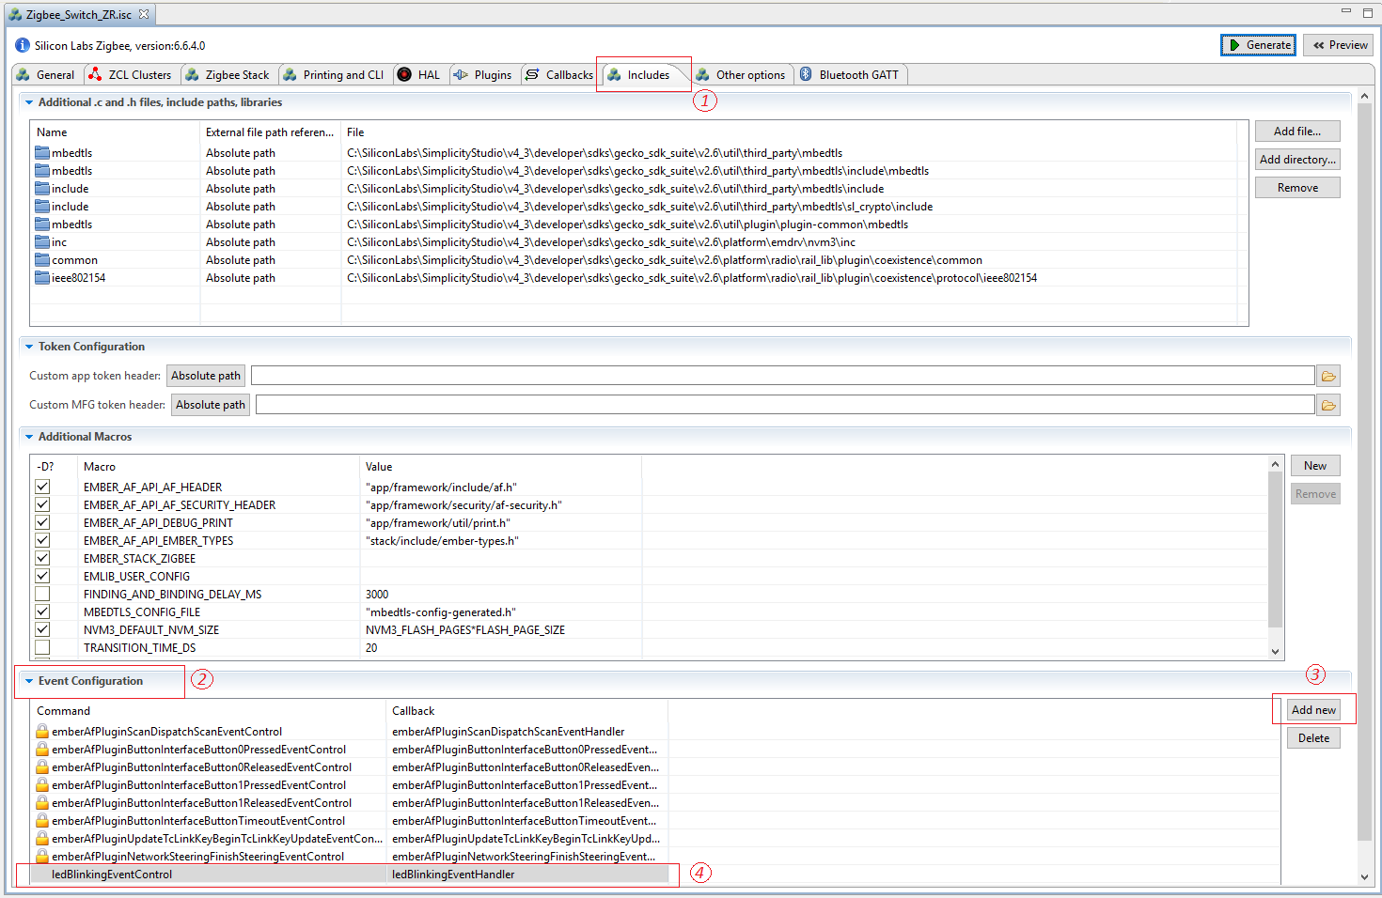Enable FINDING_AND_BINDING_DELAY_MS checkbox
The width and height of the screenshot is (1382, 898).
click(42, 594)
